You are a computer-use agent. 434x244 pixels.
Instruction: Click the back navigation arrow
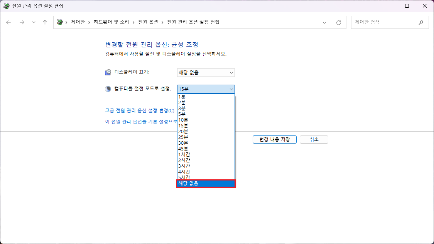(8, 22)
